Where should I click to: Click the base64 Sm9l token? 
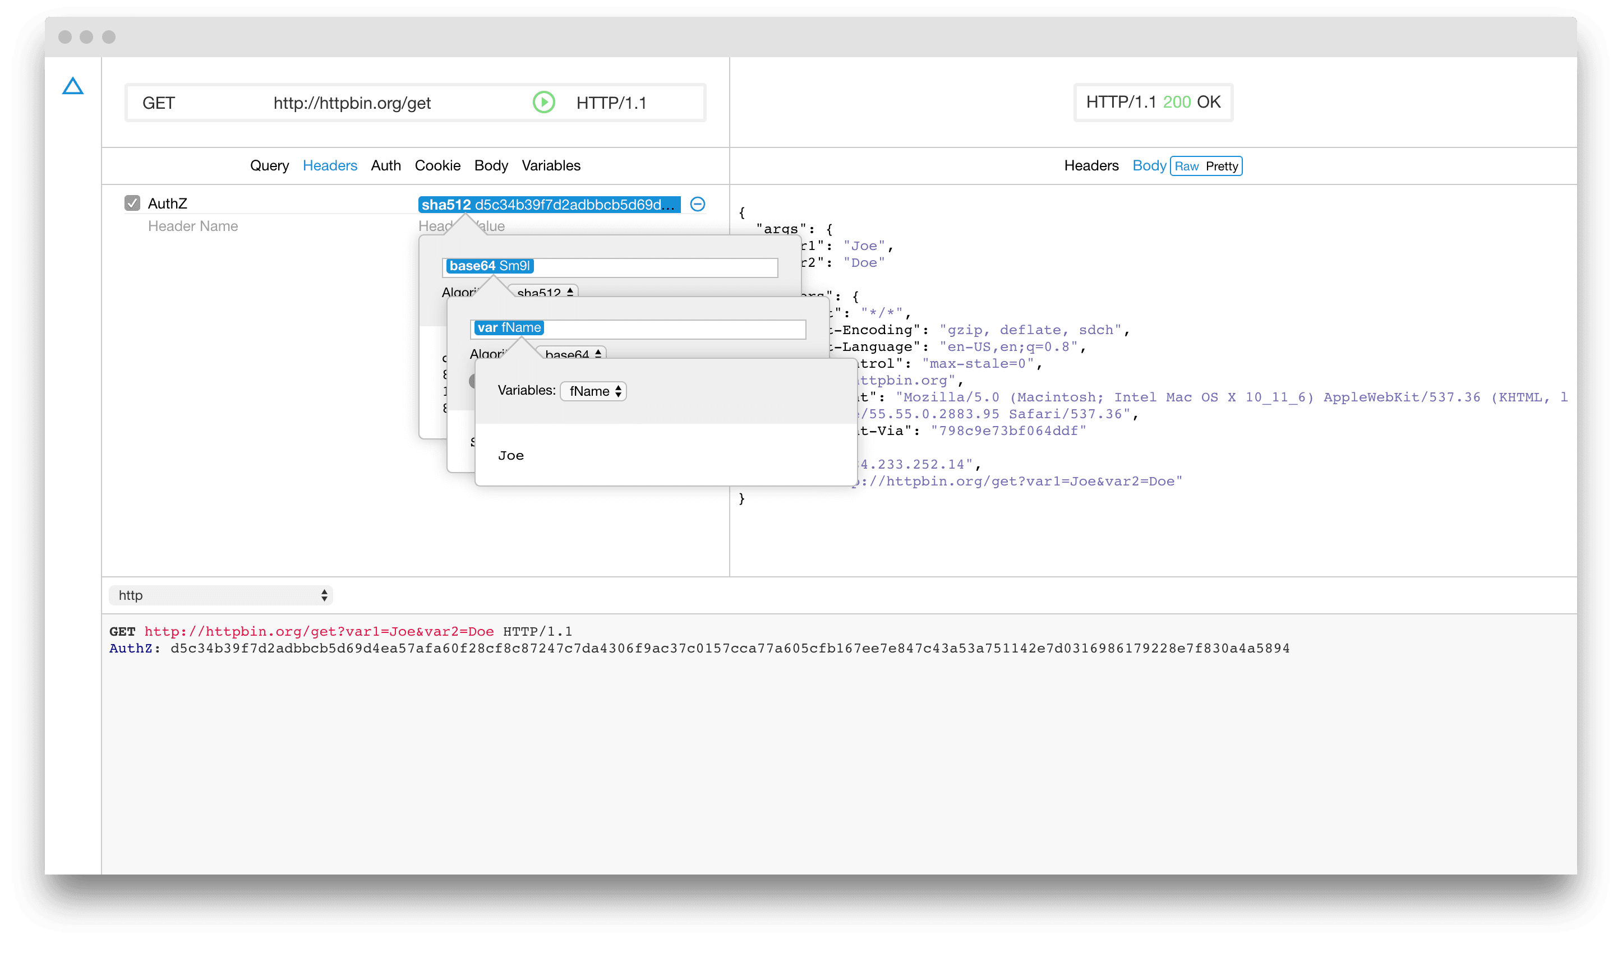(x=489, y=266)
